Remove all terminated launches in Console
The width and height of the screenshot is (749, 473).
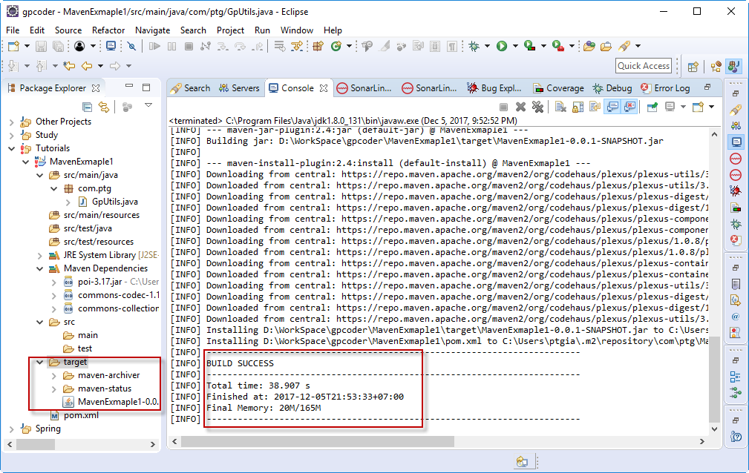point(538,107)
